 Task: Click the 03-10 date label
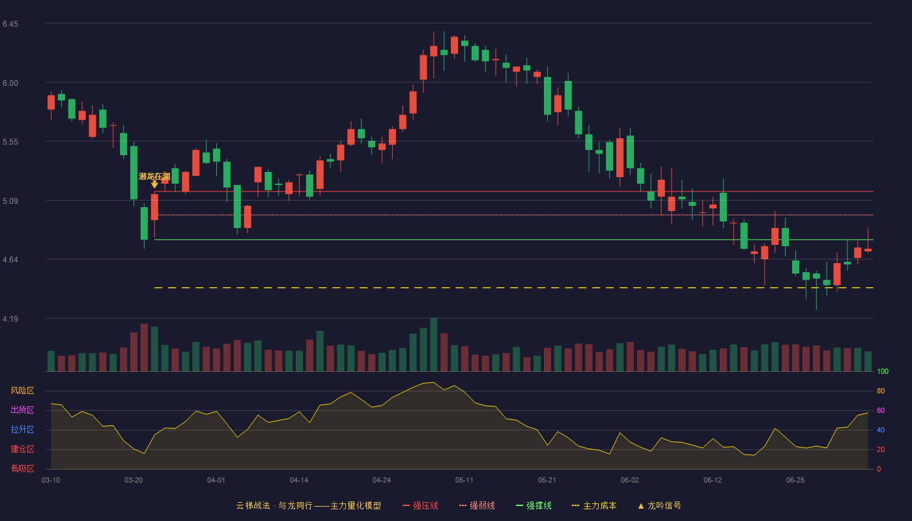51,480
